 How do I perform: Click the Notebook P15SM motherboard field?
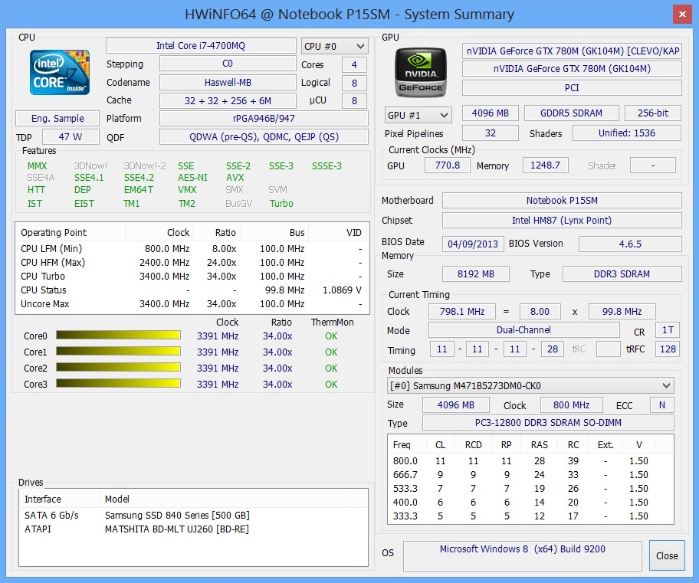pos(562,201)
